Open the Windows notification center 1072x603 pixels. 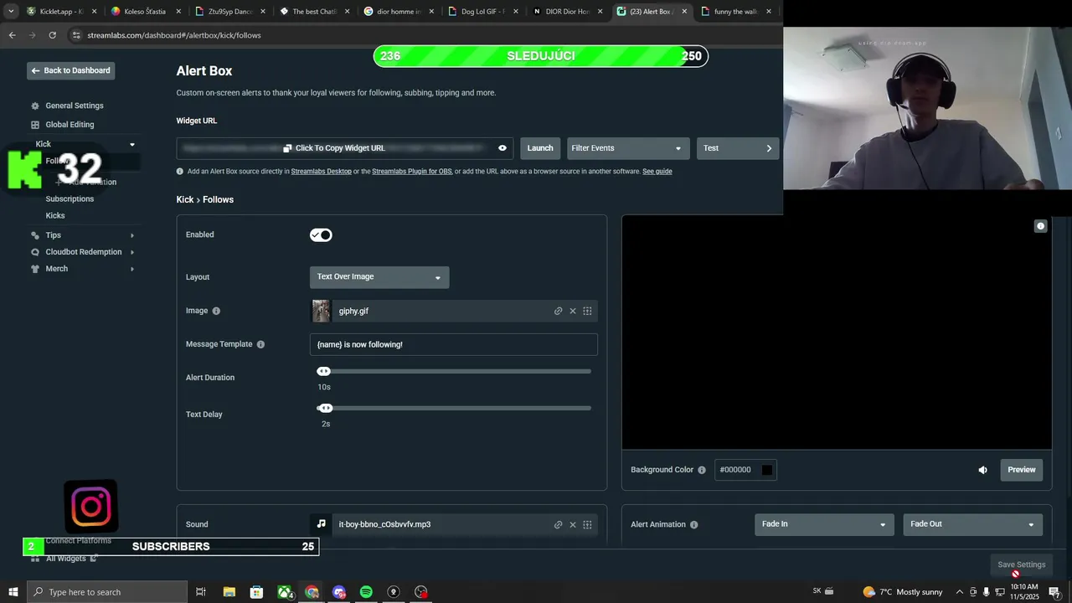[x=1054, y=592]
